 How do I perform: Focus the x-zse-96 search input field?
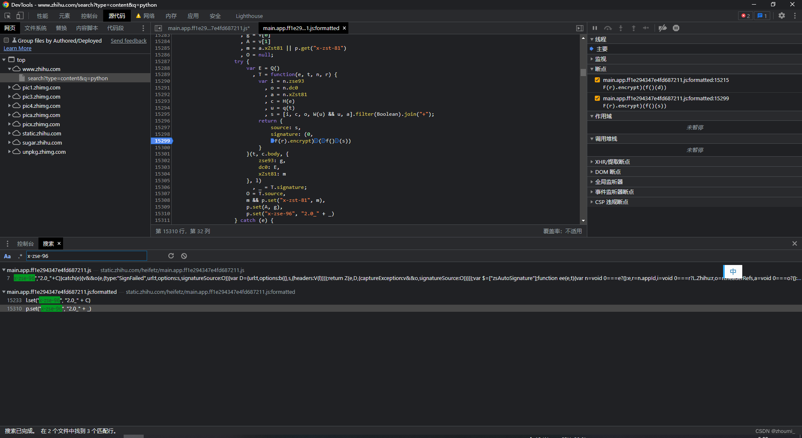tap(86, 256)
